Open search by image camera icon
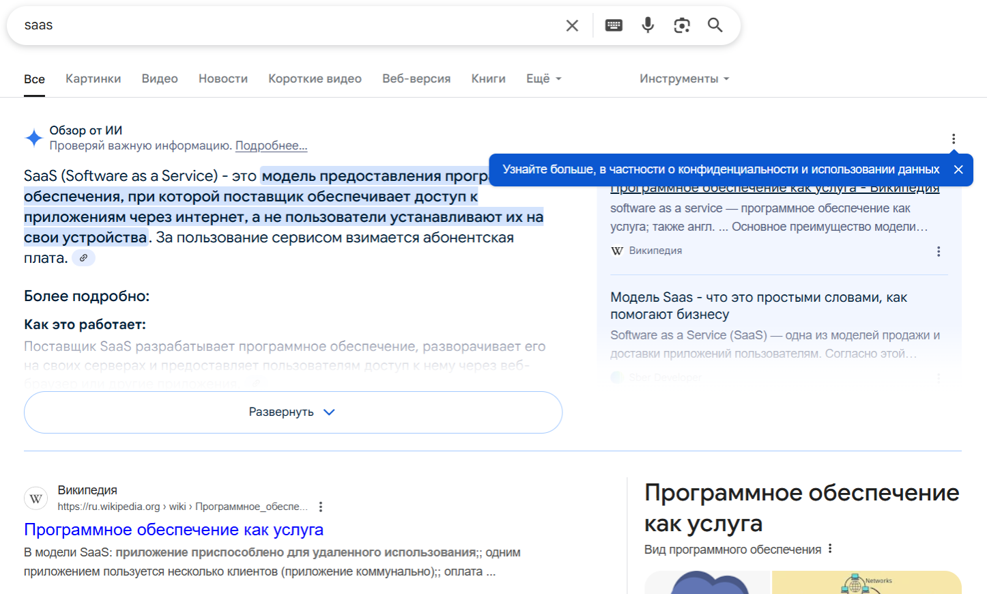Screen dimensions: 987x594 (x=681, y=25)
